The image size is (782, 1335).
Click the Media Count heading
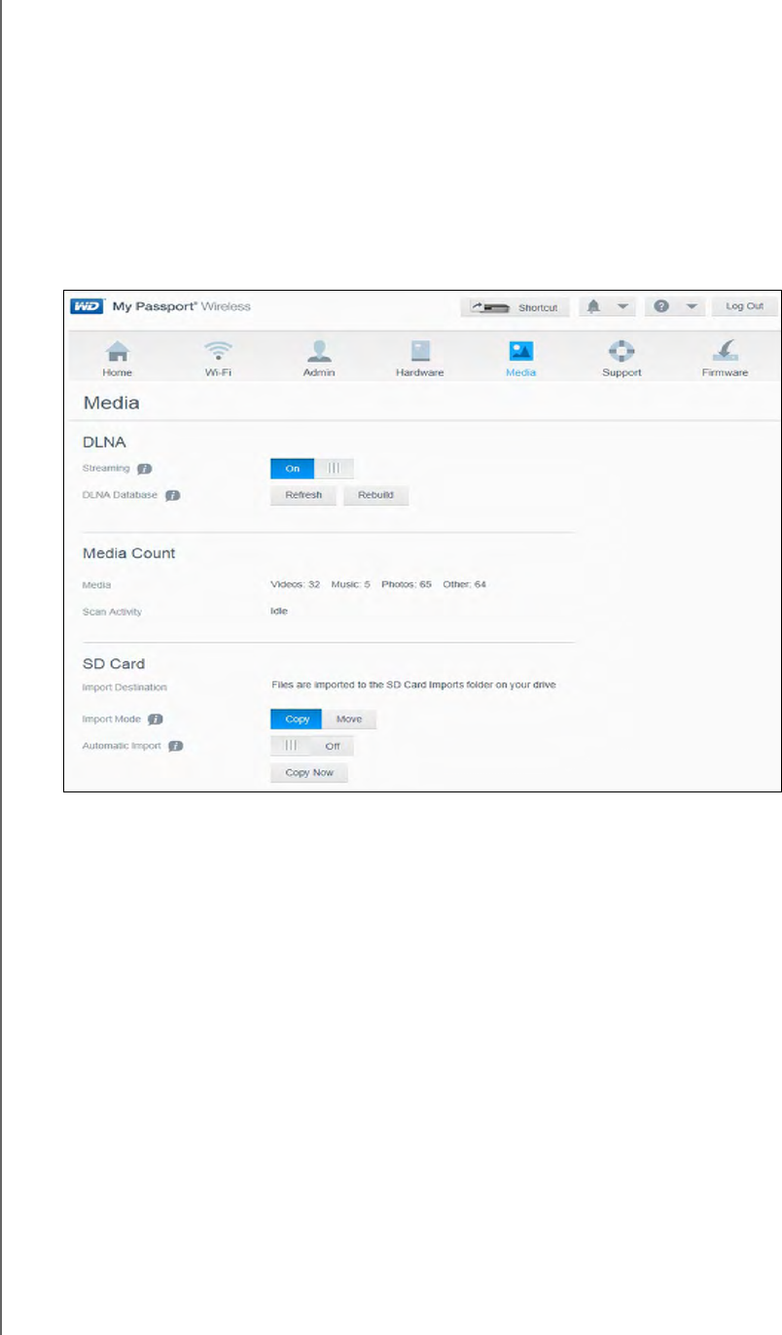[x=129, y=553]
